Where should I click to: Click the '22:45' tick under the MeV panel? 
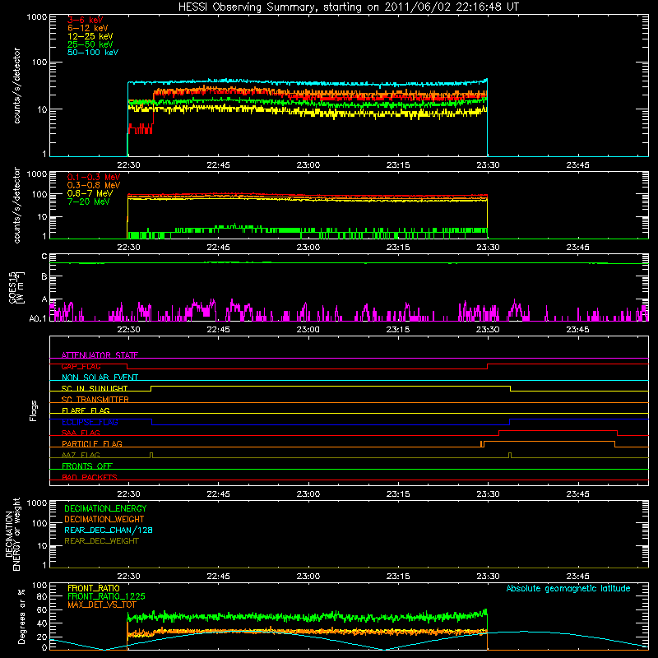218,248
